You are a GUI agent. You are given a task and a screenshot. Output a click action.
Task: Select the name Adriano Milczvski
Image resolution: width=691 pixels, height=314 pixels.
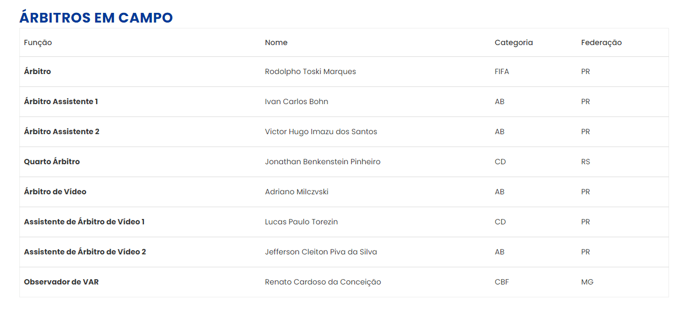(296, 192)
